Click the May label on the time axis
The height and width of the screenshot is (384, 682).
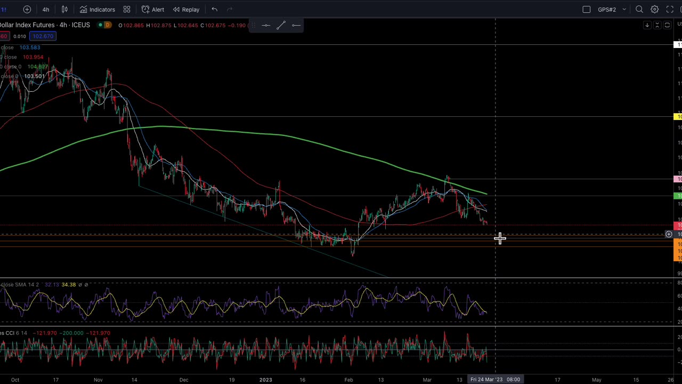(x=597, y=380)
